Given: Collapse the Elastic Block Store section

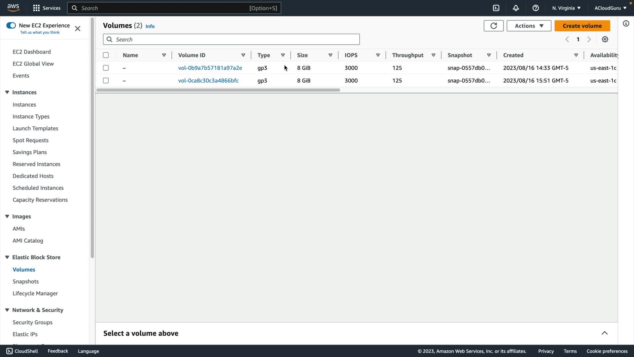Looking at the screenshot, I should (x=7, y=257).
